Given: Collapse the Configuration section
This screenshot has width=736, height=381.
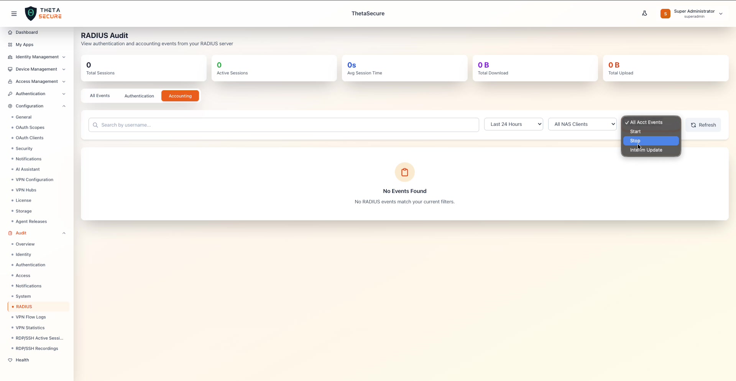Looking at the screenshot, I should (x=64, y=106).
